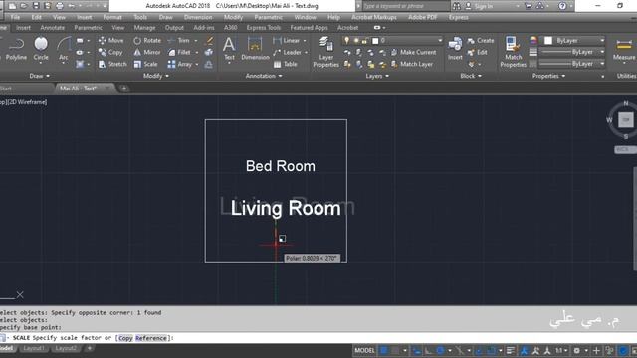637x358 pixels.
Task: Click the Dimension tool
Action: coord(255,49)
